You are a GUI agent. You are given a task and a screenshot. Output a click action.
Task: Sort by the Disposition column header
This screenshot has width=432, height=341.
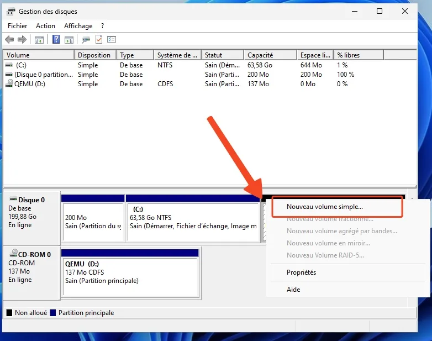pyautogui.click(x=96, y=55)
